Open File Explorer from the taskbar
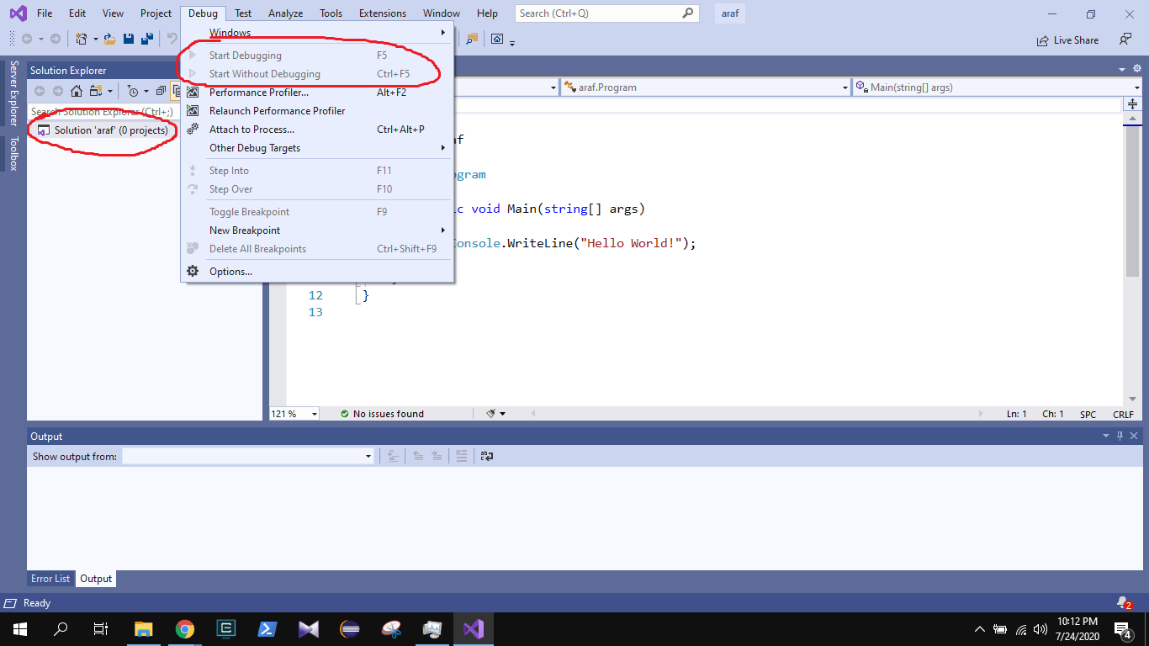 click(x=144, y=628)
